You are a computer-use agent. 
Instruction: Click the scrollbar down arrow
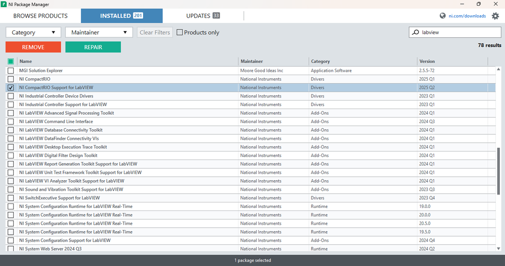click(x=498, y=248)
